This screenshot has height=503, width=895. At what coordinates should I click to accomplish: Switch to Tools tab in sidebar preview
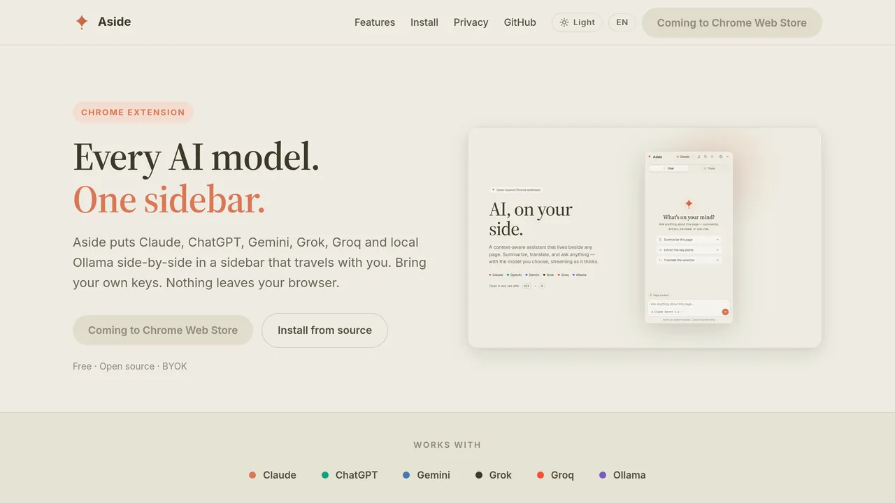(709, 168)
